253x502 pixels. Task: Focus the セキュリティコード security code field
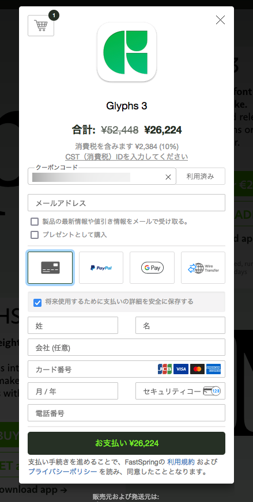180,391
